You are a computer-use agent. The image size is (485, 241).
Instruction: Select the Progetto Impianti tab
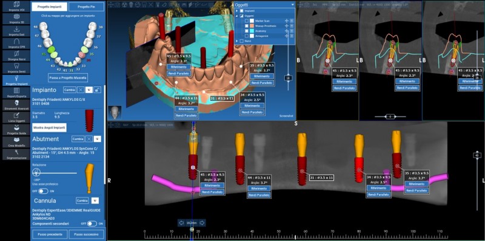[x=50, y=7]
